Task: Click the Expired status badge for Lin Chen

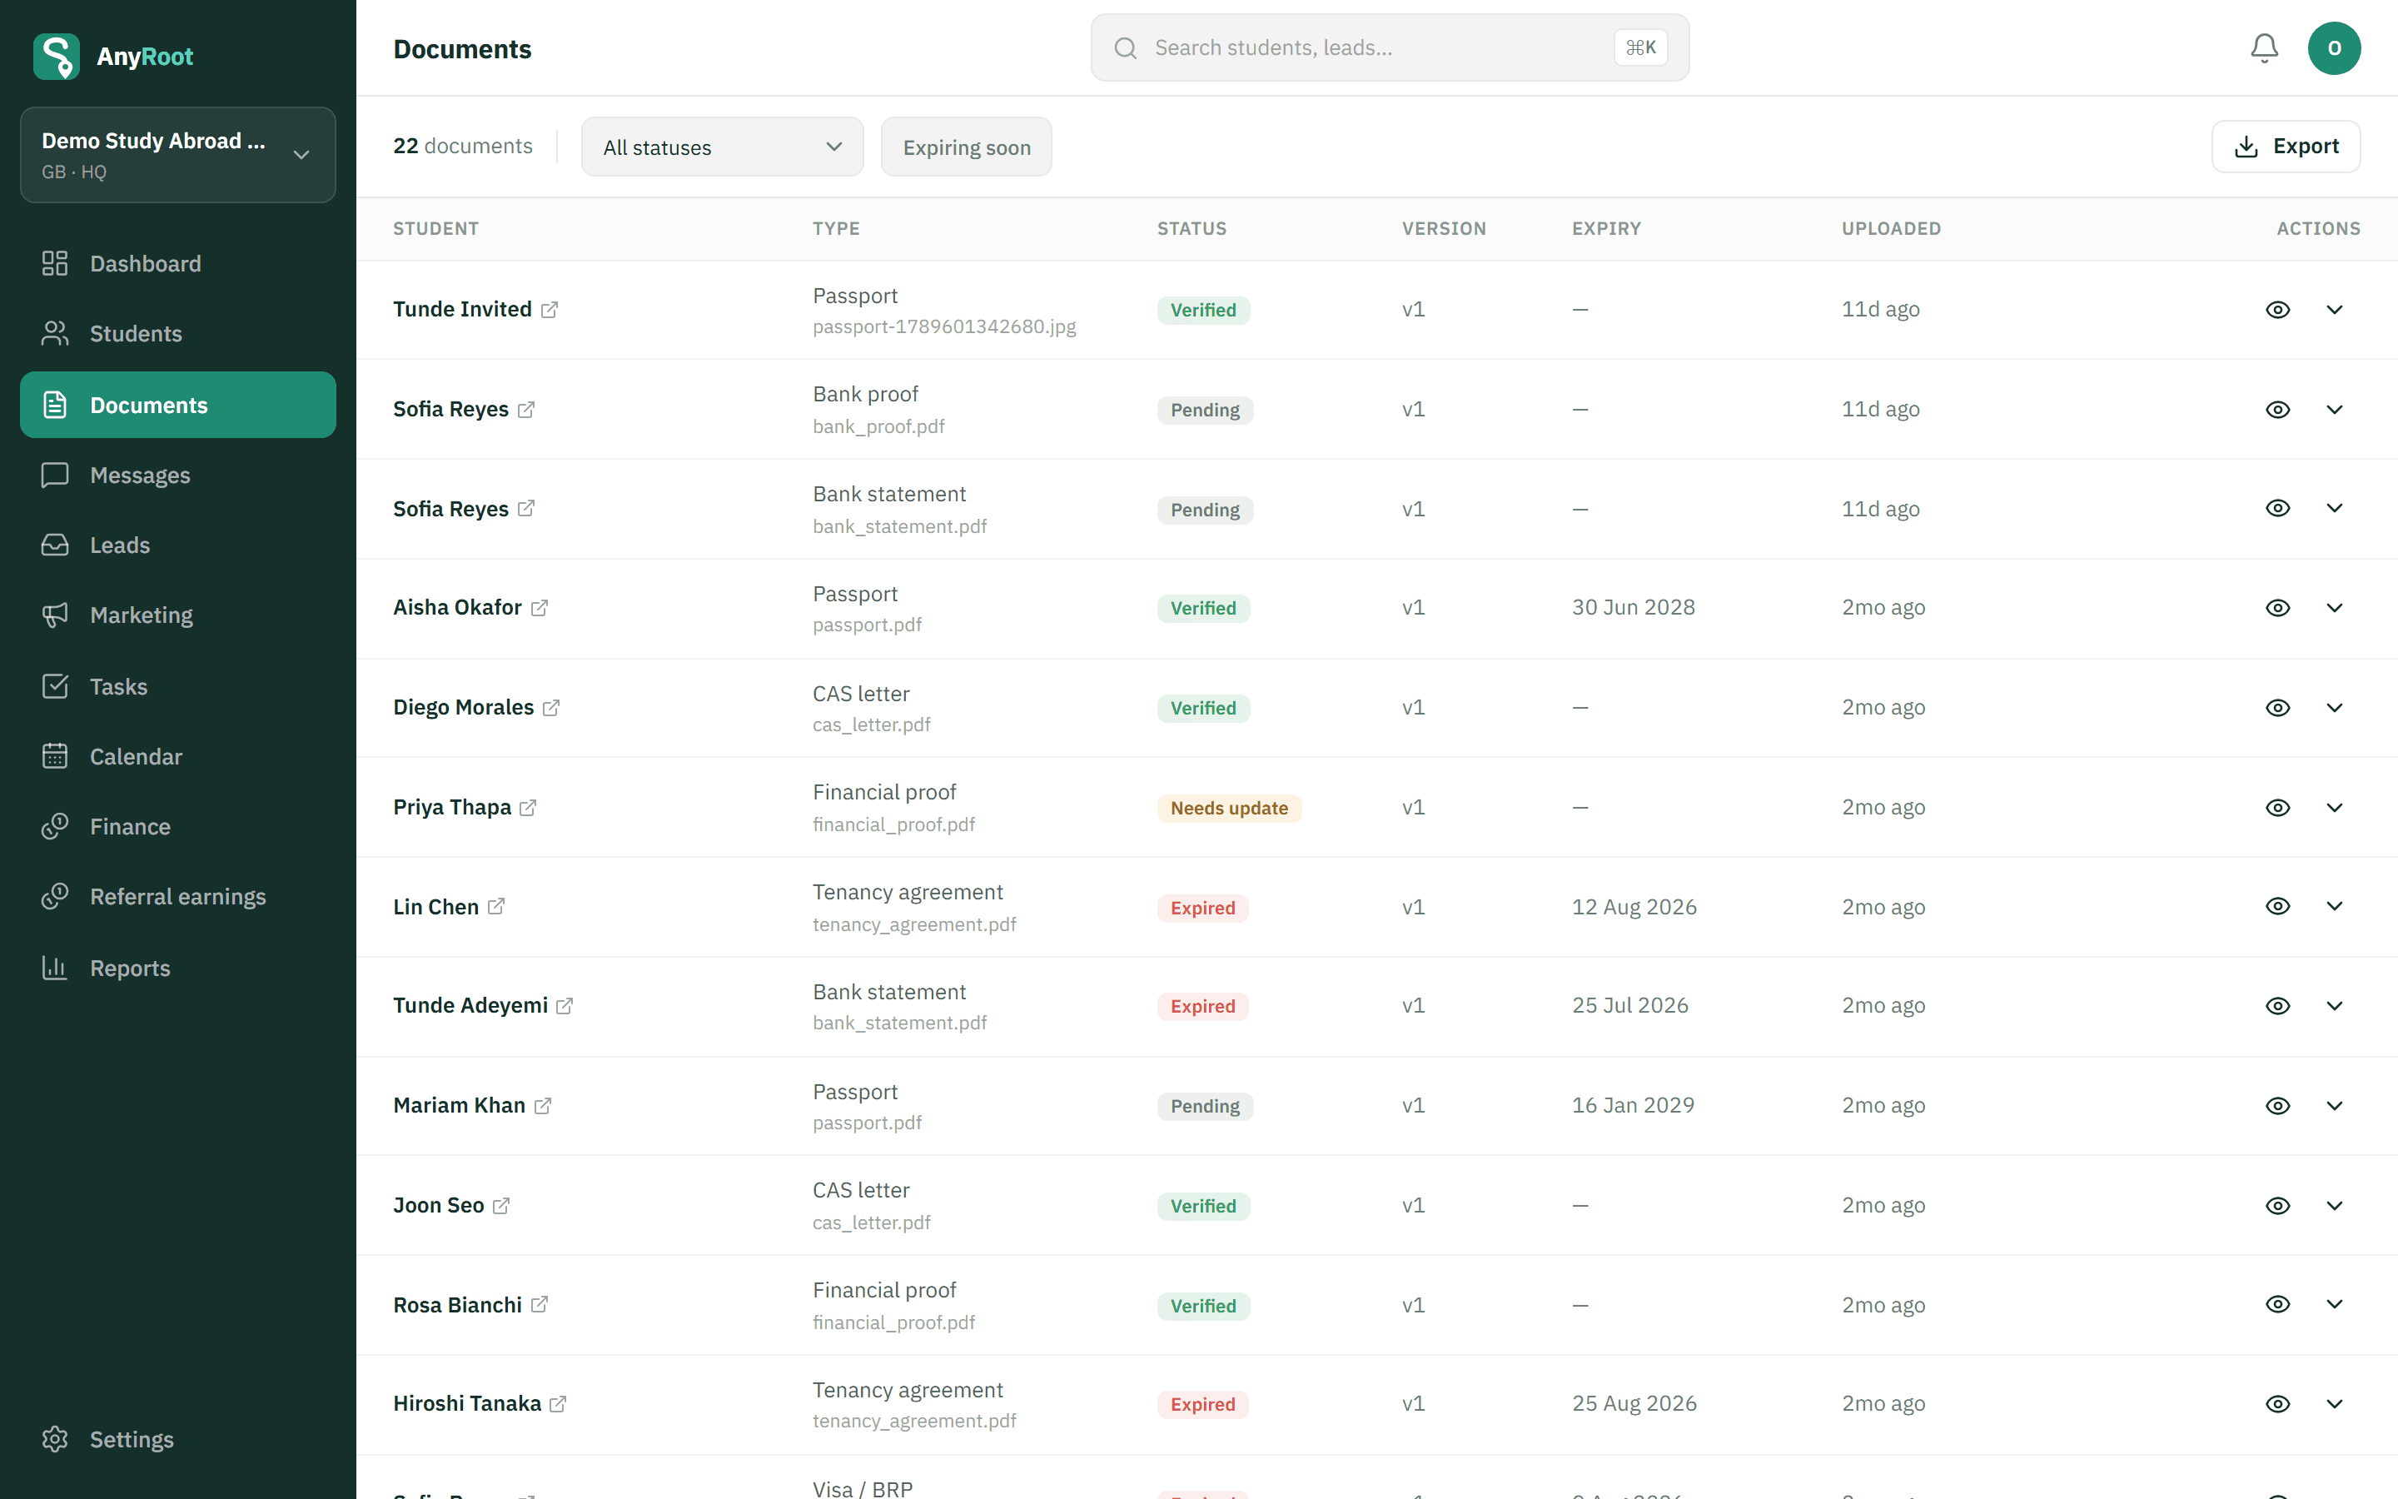Action: 1203,908
